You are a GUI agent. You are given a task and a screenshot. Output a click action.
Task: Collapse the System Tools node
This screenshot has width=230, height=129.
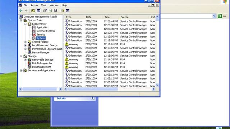21,20
